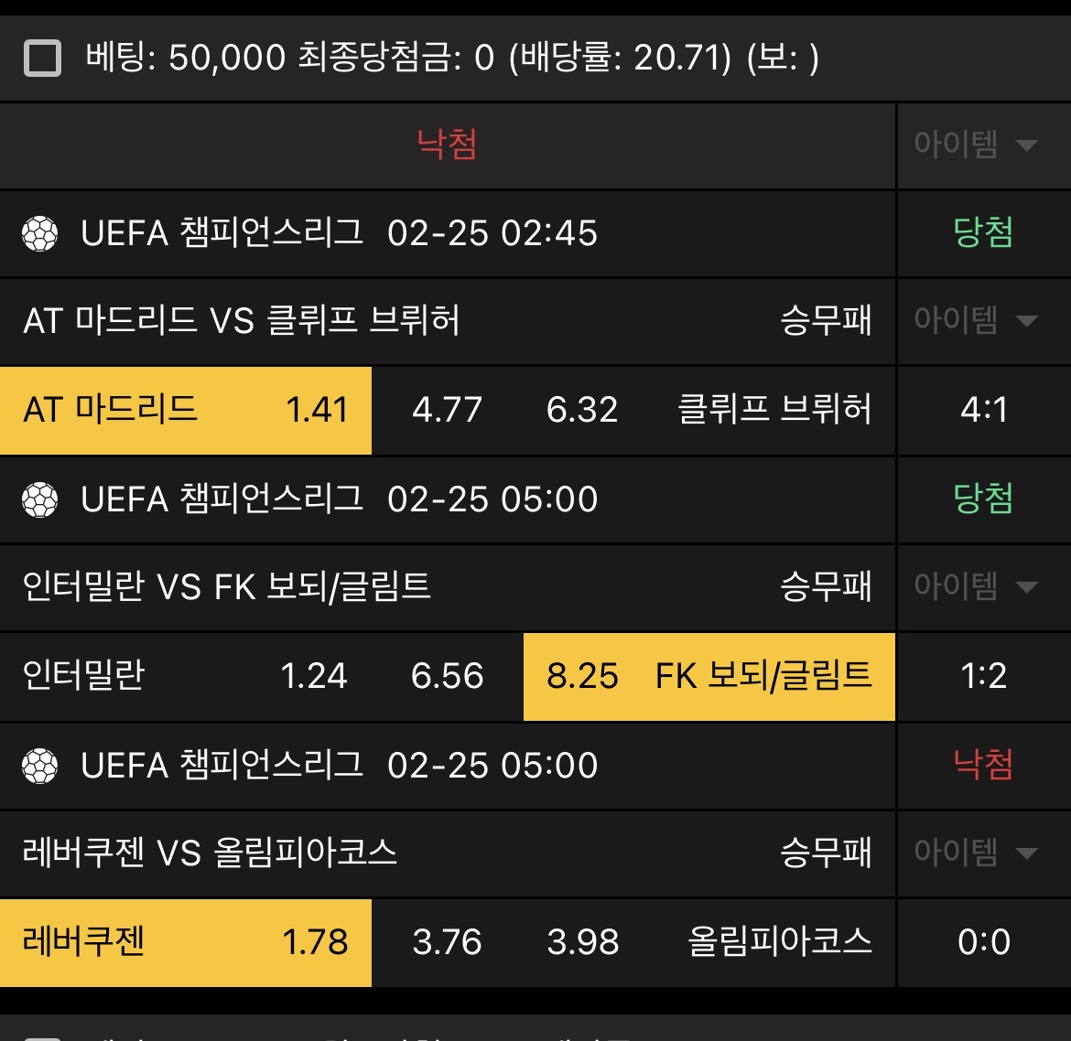Click soccer ball icon above 레버쿠젠 match
1071x1041 pixels.
pyautogui.click(x=40, y=767)
